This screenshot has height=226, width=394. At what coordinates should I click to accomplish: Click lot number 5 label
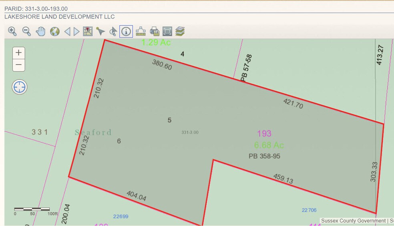[x=169, y=120]
